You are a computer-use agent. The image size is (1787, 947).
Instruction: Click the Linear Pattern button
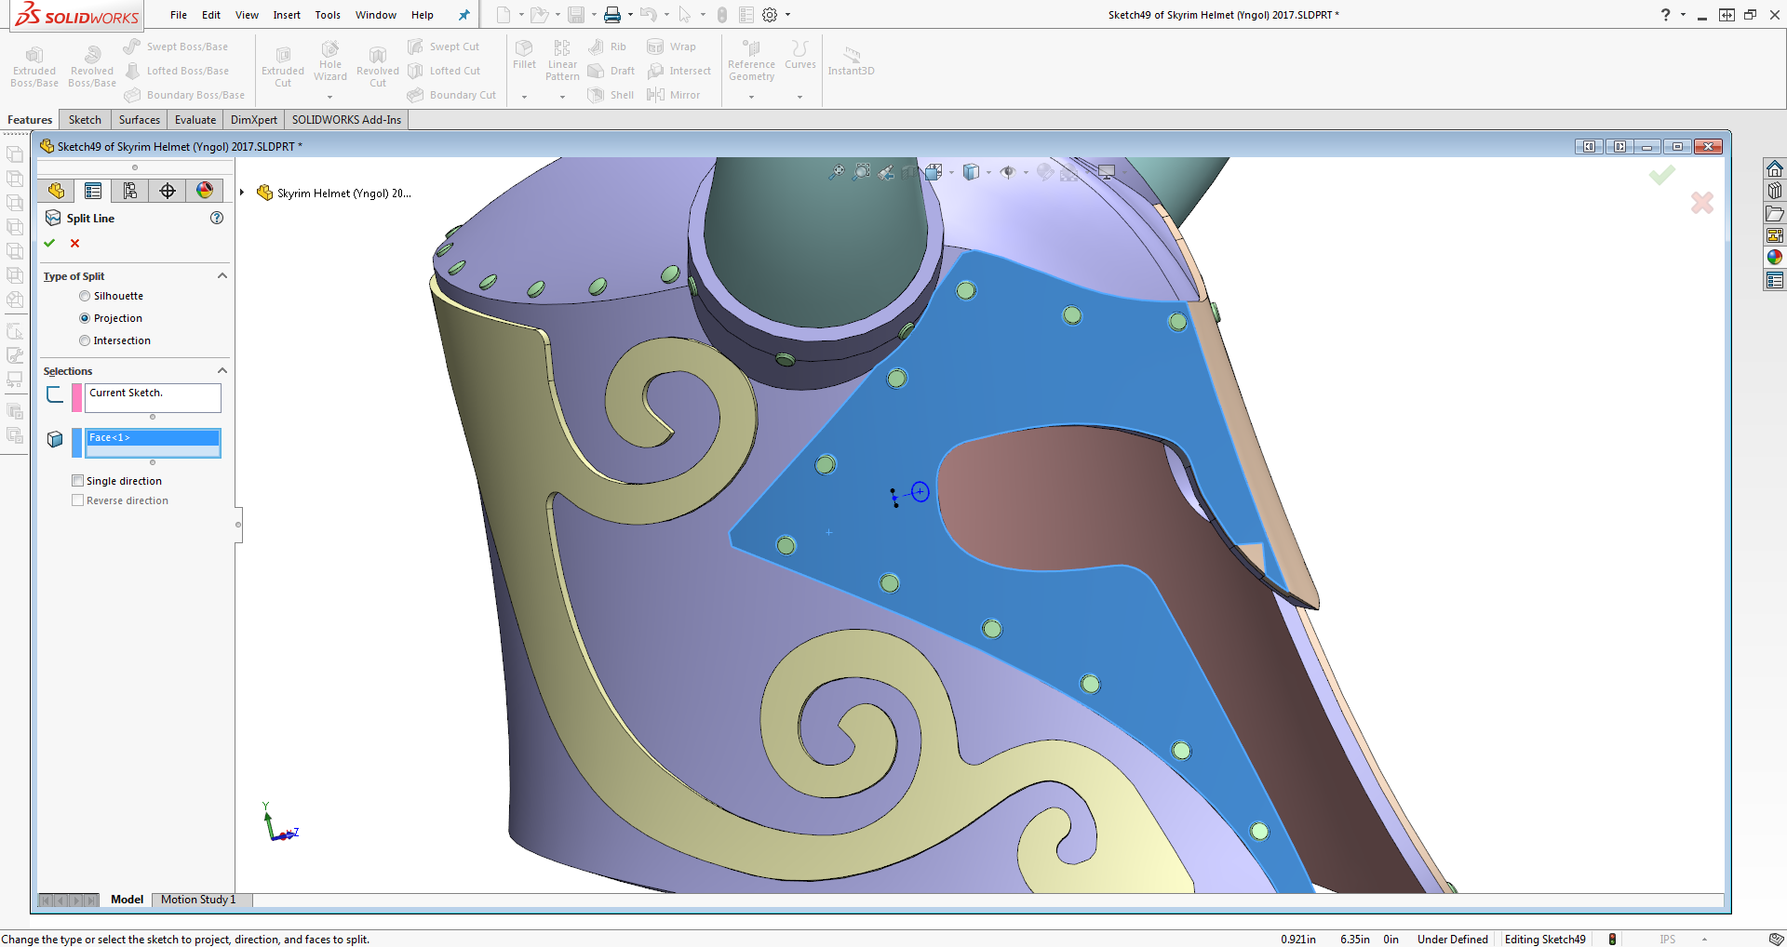(x=562, y=60)
